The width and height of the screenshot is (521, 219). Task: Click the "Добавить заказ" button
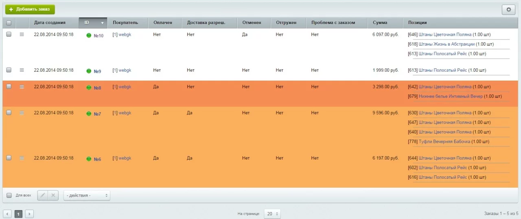tap(30, 9)
